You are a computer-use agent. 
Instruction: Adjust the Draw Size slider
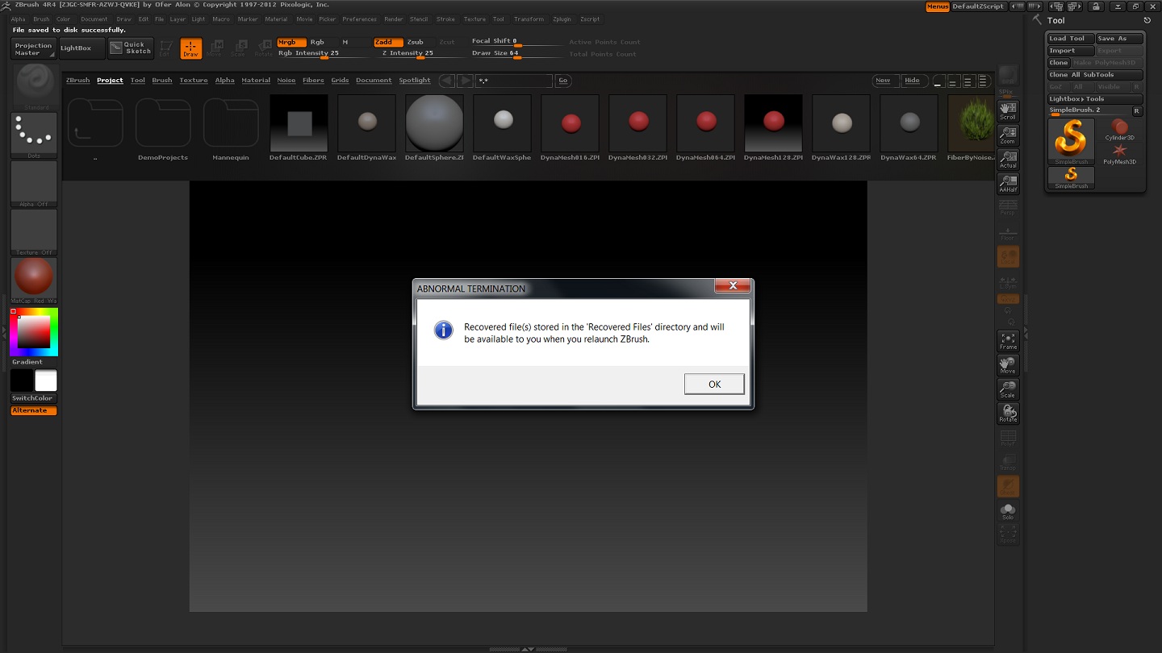click(516, 54)
